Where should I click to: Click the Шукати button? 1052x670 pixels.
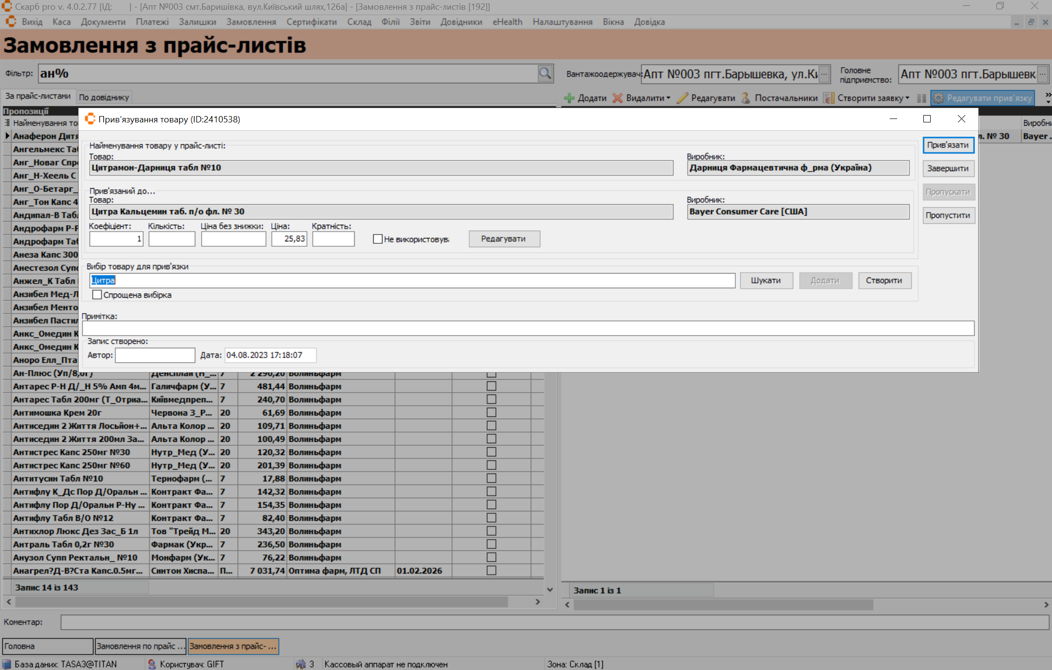click(765, 280)
